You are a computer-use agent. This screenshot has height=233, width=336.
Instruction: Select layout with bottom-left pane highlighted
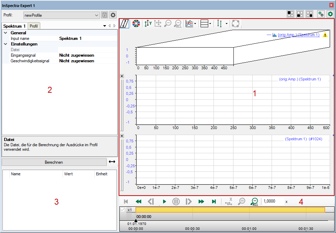click(300, 14)
